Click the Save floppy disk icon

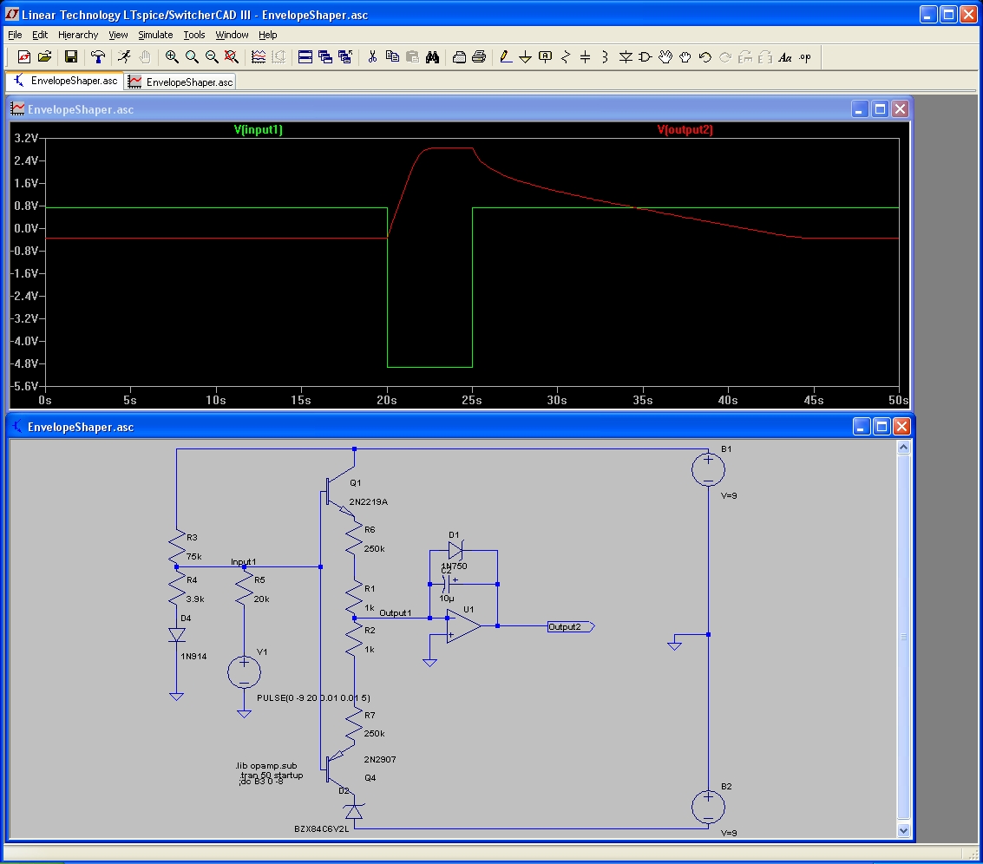(71, 57)
